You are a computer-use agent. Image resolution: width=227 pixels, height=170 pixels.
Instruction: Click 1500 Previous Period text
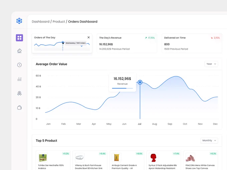click(176, 49)
